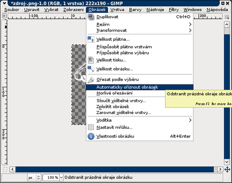Click the Velikost tisku print icon
Image resolution: width=232 pixels, height=183 pixels.
pos(91,60)
